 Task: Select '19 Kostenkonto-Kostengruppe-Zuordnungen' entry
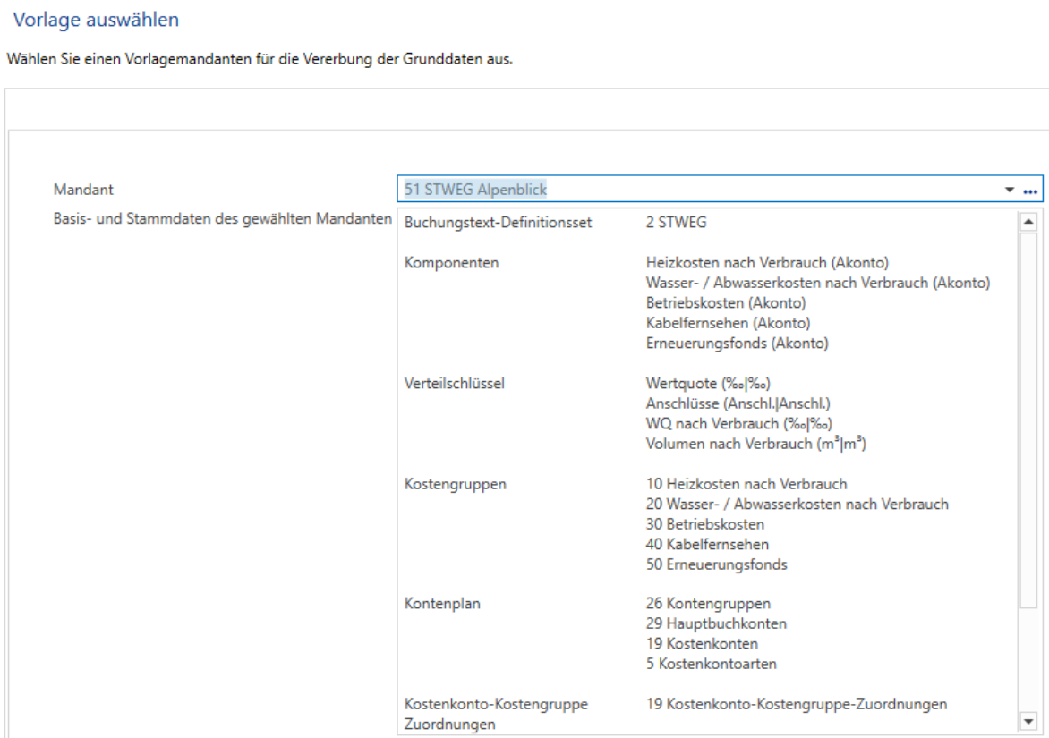click(x=797, y=704)
